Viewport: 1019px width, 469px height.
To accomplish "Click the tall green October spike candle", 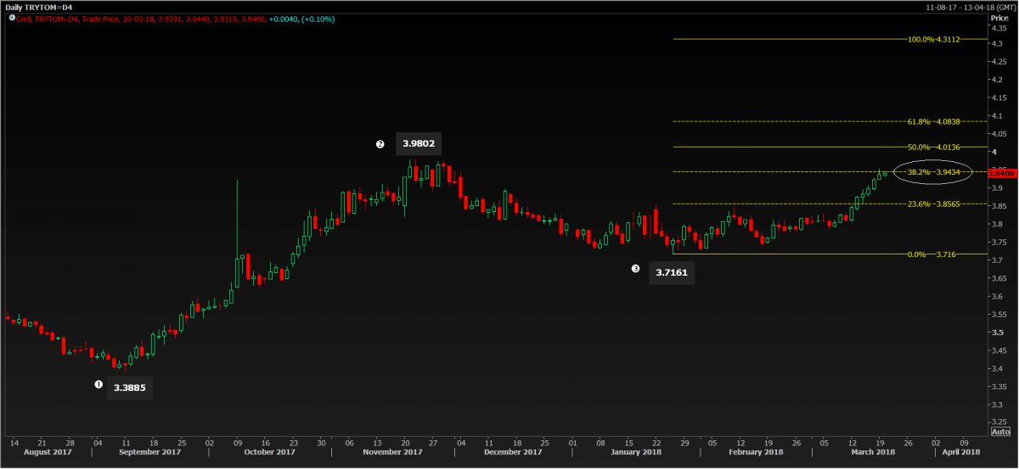I will pyautogui.click(x=237, y=233).
